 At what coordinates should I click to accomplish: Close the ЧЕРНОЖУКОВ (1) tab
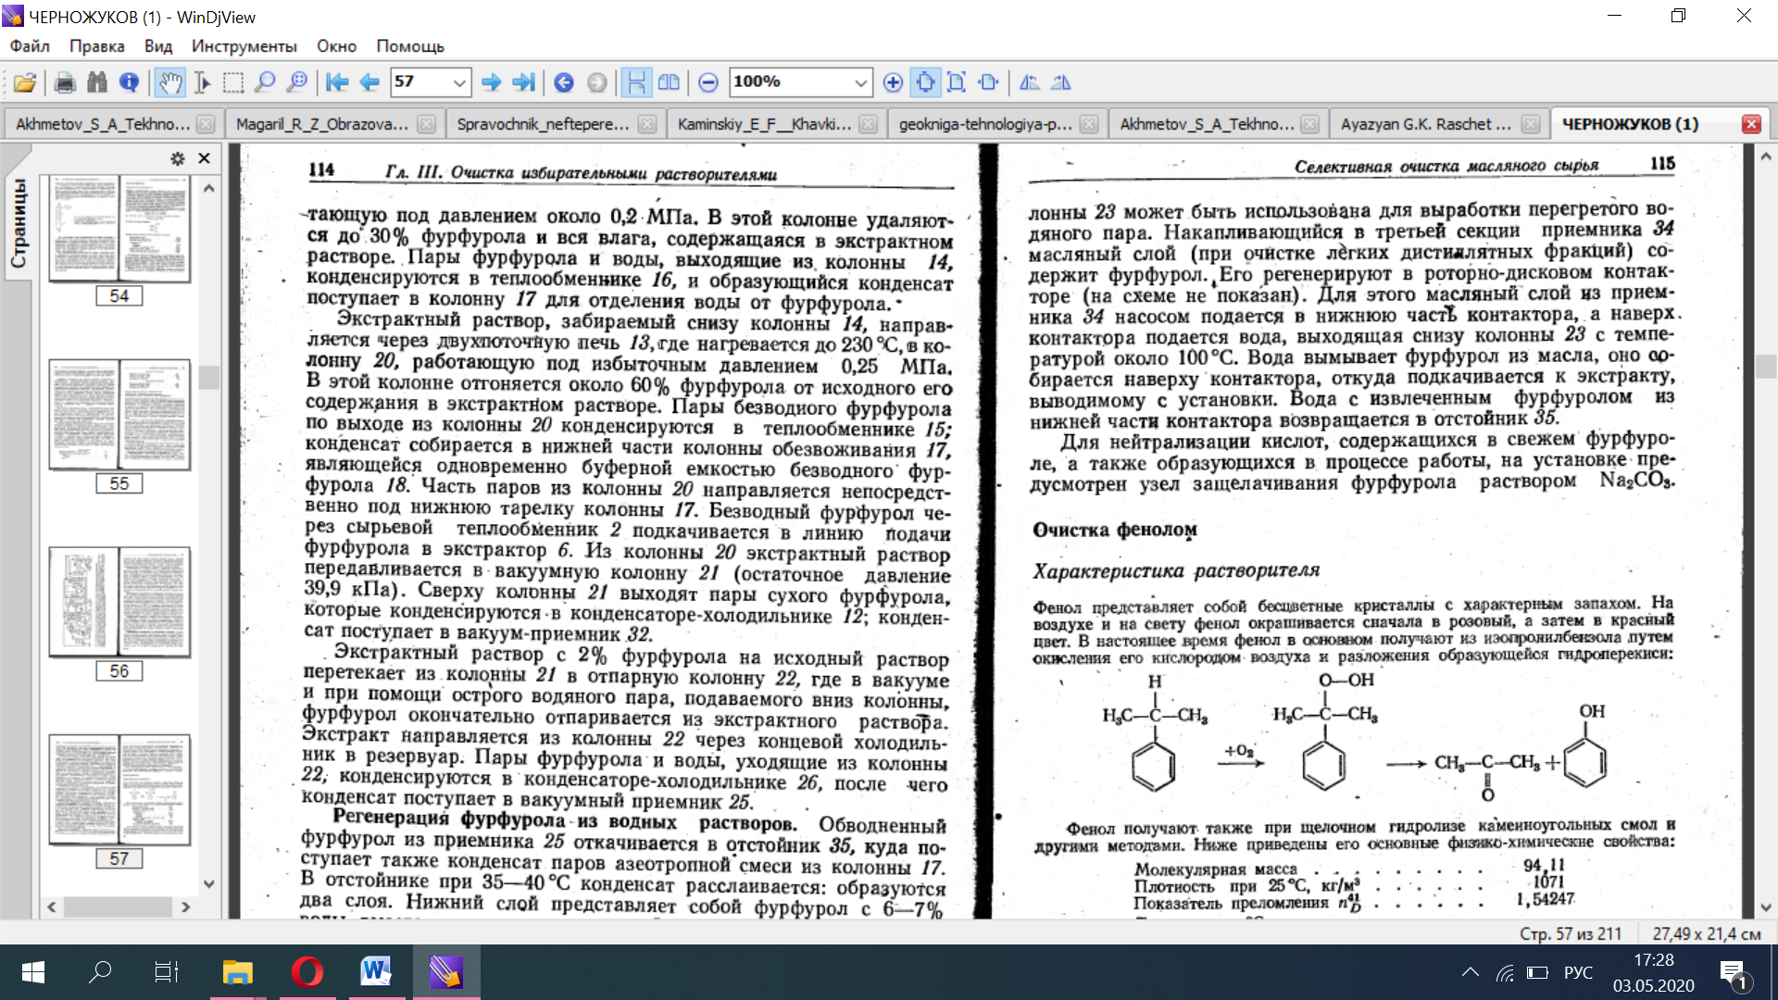point(1750,124)
